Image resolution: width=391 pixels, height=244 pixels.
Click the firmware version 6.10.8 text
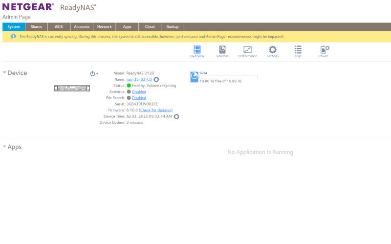point(132,110)
